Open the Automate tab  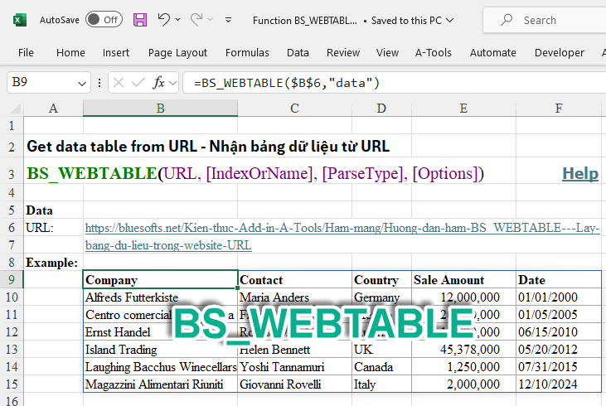[x=493, y=52]
